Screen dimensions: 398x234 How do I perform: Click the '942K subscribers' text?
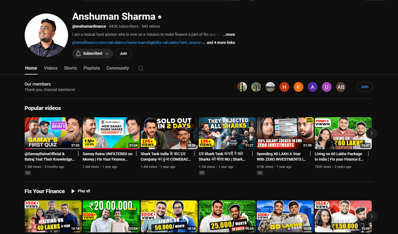pyautogui.click(x=124, y=26)
